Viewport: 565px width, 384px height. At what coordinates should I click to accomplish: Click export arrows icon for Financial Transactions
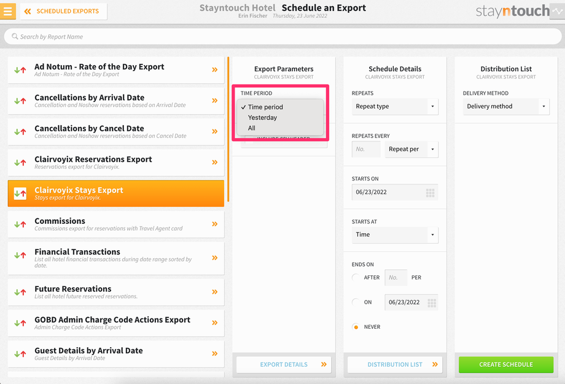(20, 256)
